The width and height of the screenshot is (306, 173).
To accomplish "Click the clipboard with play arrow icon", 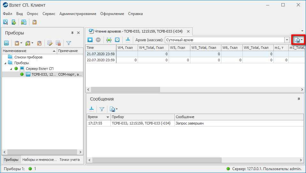I will point(28,43).
